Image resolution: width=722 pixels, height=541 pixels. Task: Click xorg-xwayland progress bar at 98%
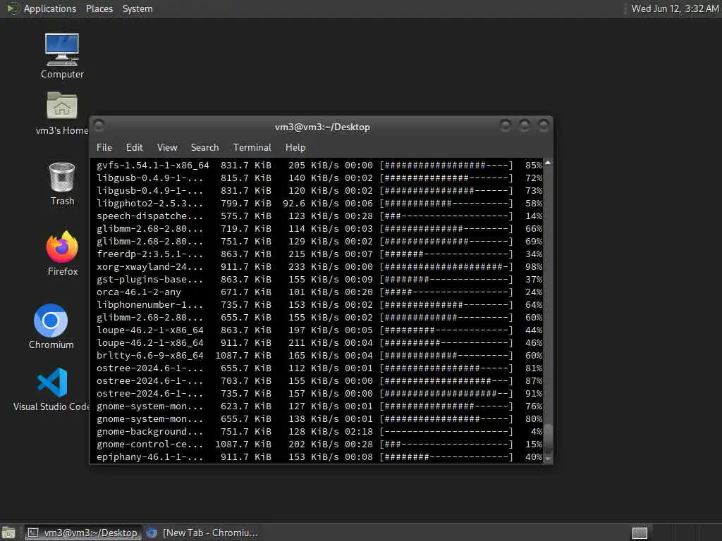(x=446, y=267)
